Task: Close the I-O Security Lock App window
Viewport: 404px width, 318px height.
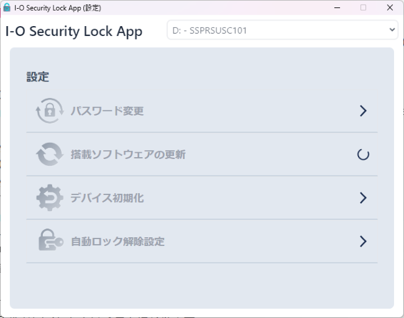Action: coord(390,8)
